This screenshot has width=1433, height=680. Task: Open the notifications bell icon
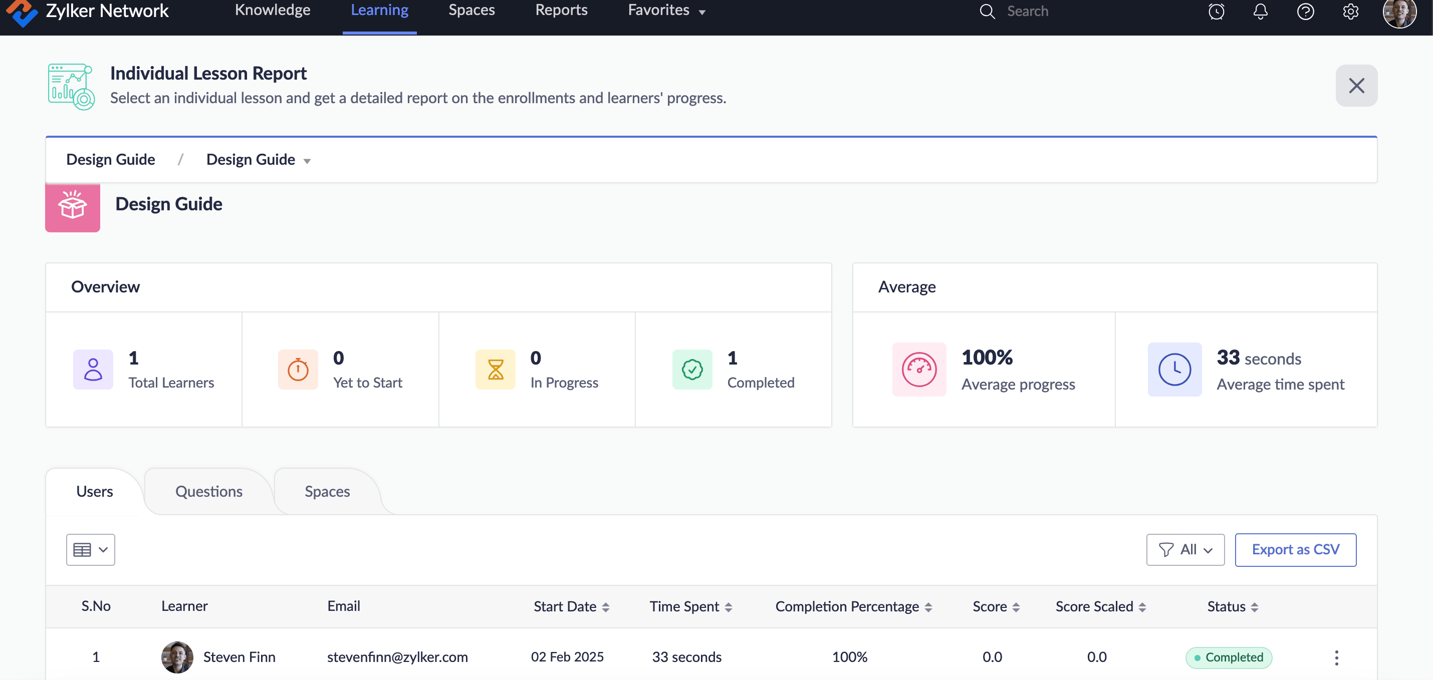tap(1261, 11)
